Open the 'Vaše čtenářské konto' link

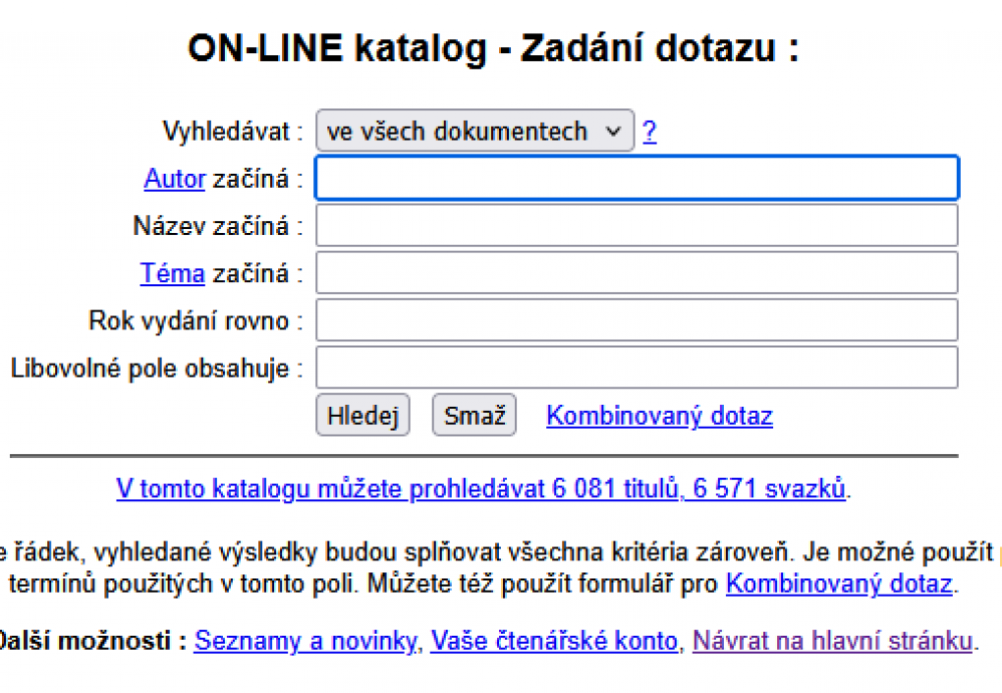(554, 640)
